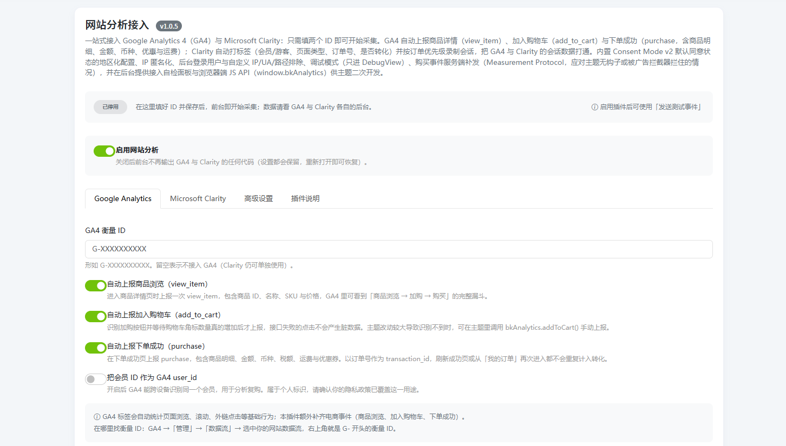This screenshot has height=446, width=786.
Task: Click the 启用网站分析 label text
Action: (137, 150)
